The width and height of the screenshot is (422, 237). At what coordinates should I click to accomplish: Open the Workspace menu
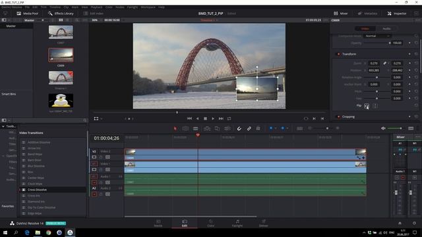pyautogui.click(x=148, y=7)
